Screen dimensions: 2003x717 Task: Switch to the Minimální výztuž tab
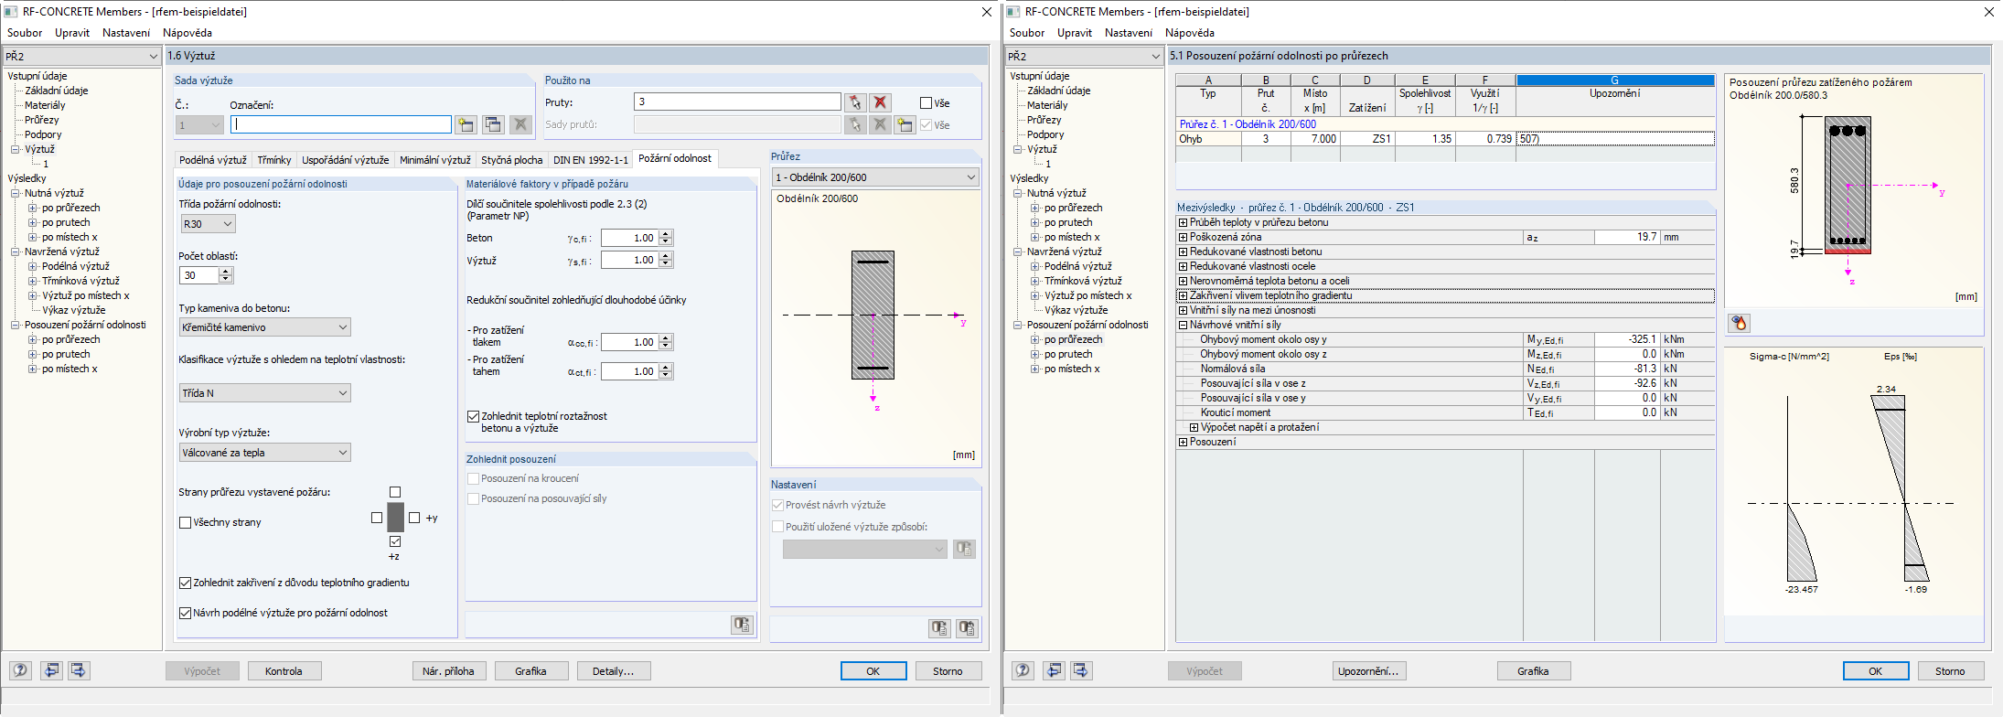pyautogui.click(x=435, y=160)
